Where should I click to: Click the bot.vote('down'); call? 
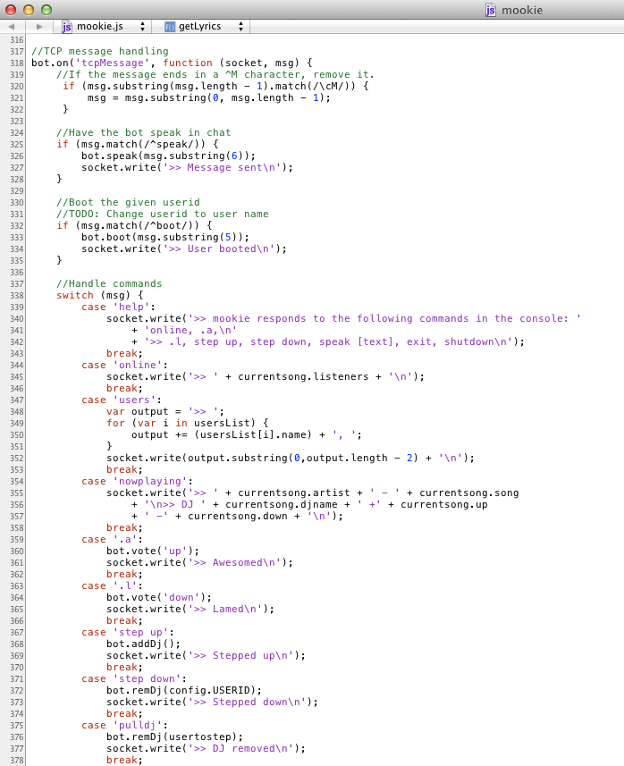(x=159, y=598)
